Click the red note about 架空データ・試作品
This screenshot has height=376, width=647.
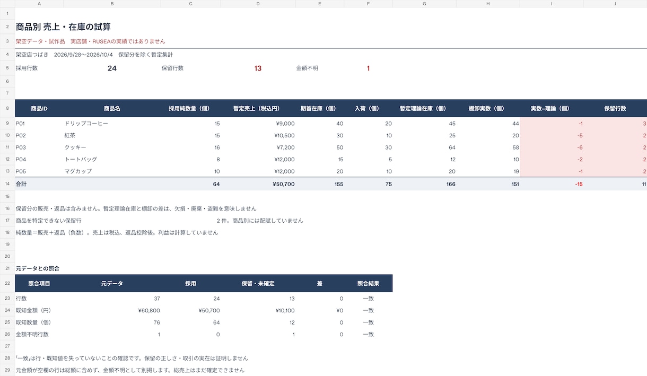90,41
